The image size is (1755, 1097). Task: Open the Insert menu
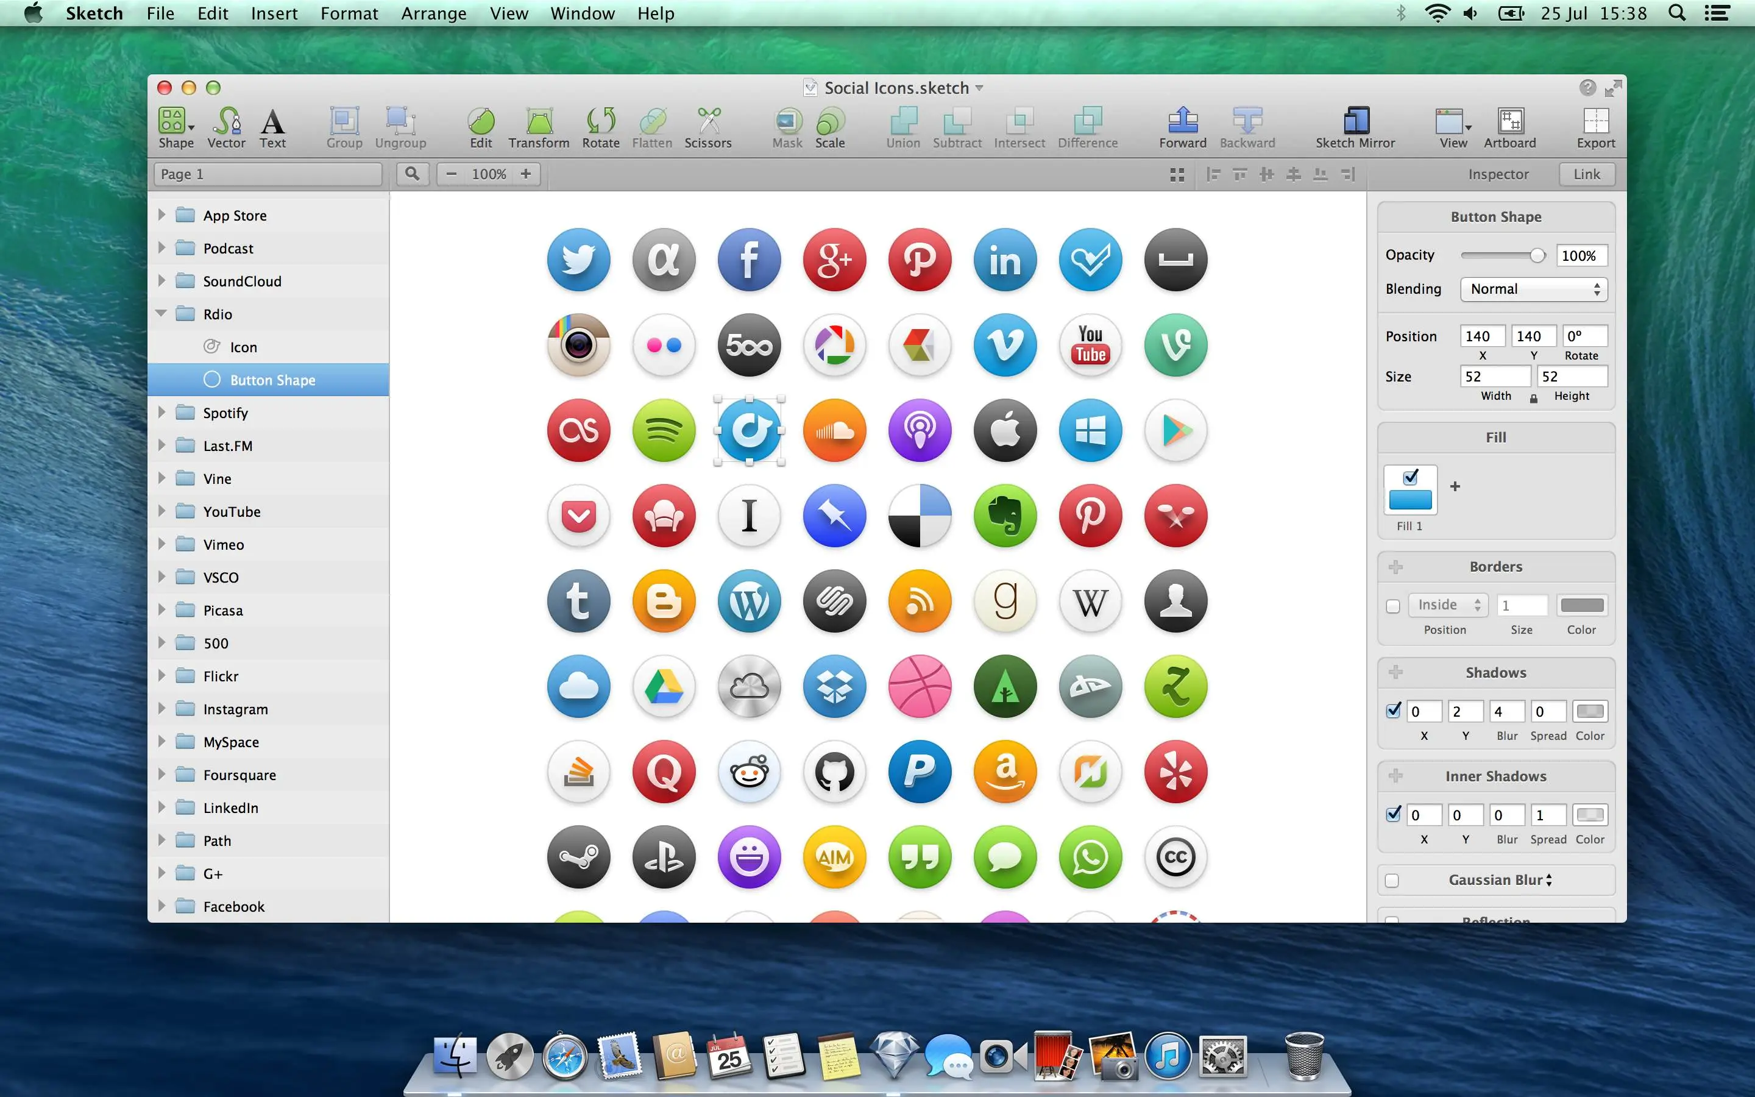click(274, 13)
